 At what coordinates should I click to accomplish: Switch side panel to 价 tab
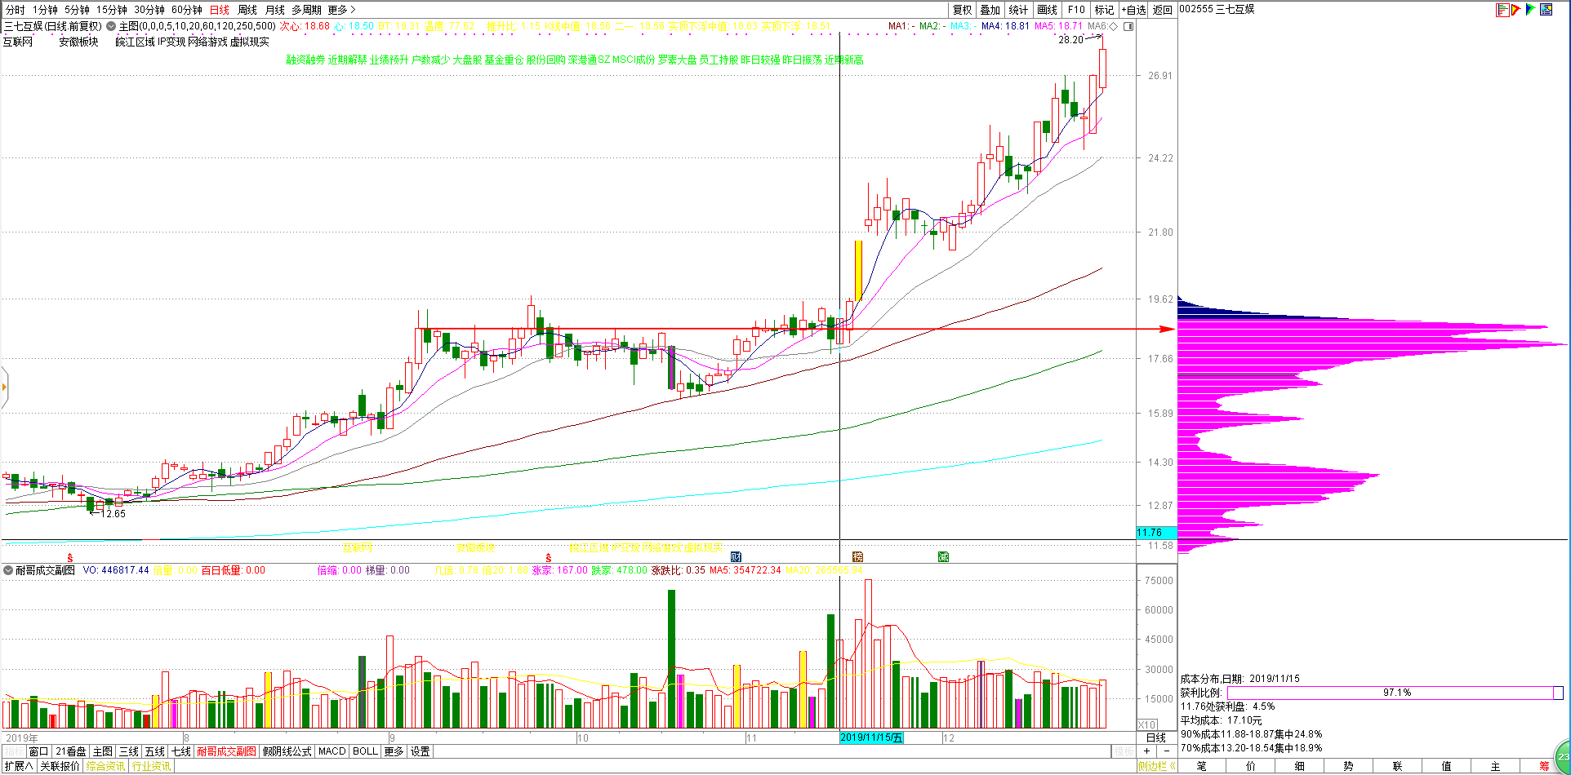pos(1251,766)
